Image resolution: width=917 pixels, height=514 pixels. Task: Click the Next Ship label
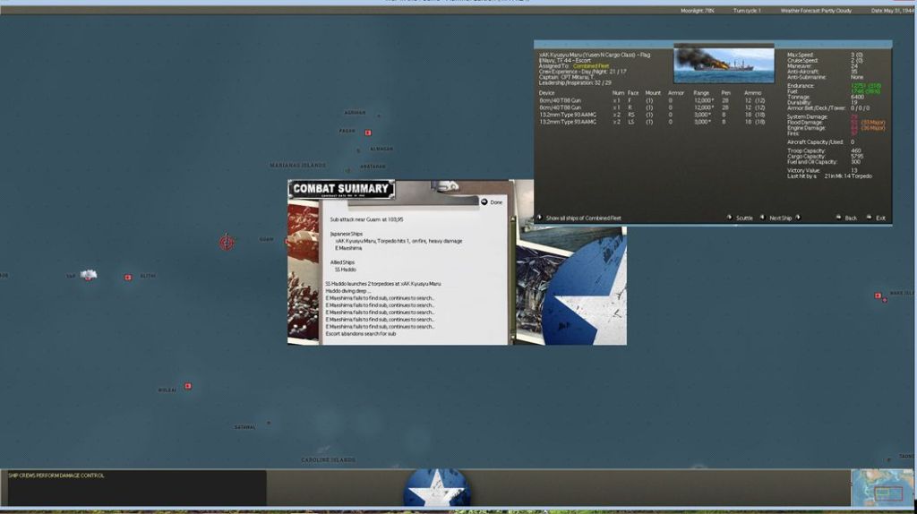[780, 218]
